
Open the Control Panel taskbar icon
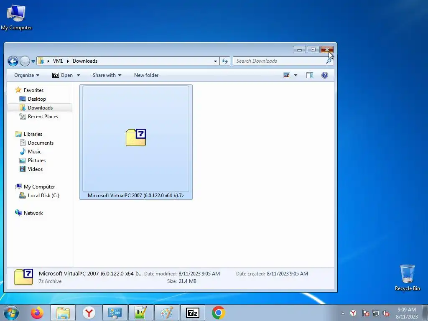[x=115, y=313]
